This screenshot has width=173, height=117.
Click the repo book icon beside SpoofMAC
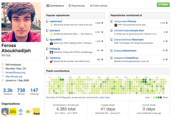tap(47, 40)
